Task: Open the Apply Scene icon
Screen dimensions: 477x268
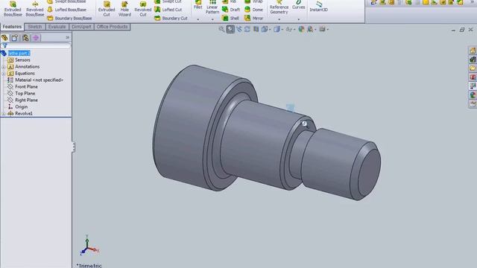Action: pyautogui.click(x=310, y=29)
